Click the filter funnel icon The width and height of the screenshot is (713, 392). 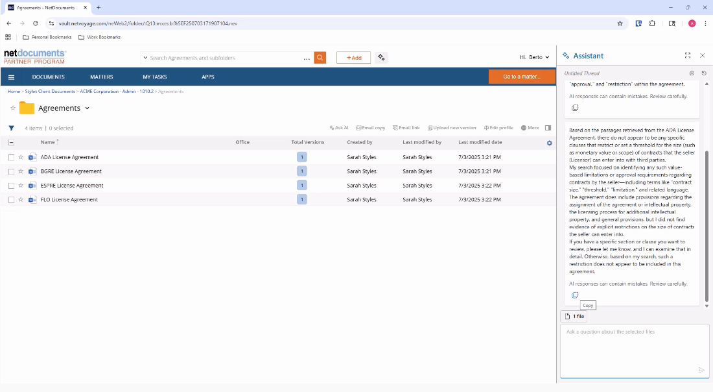tap(12, 129)
